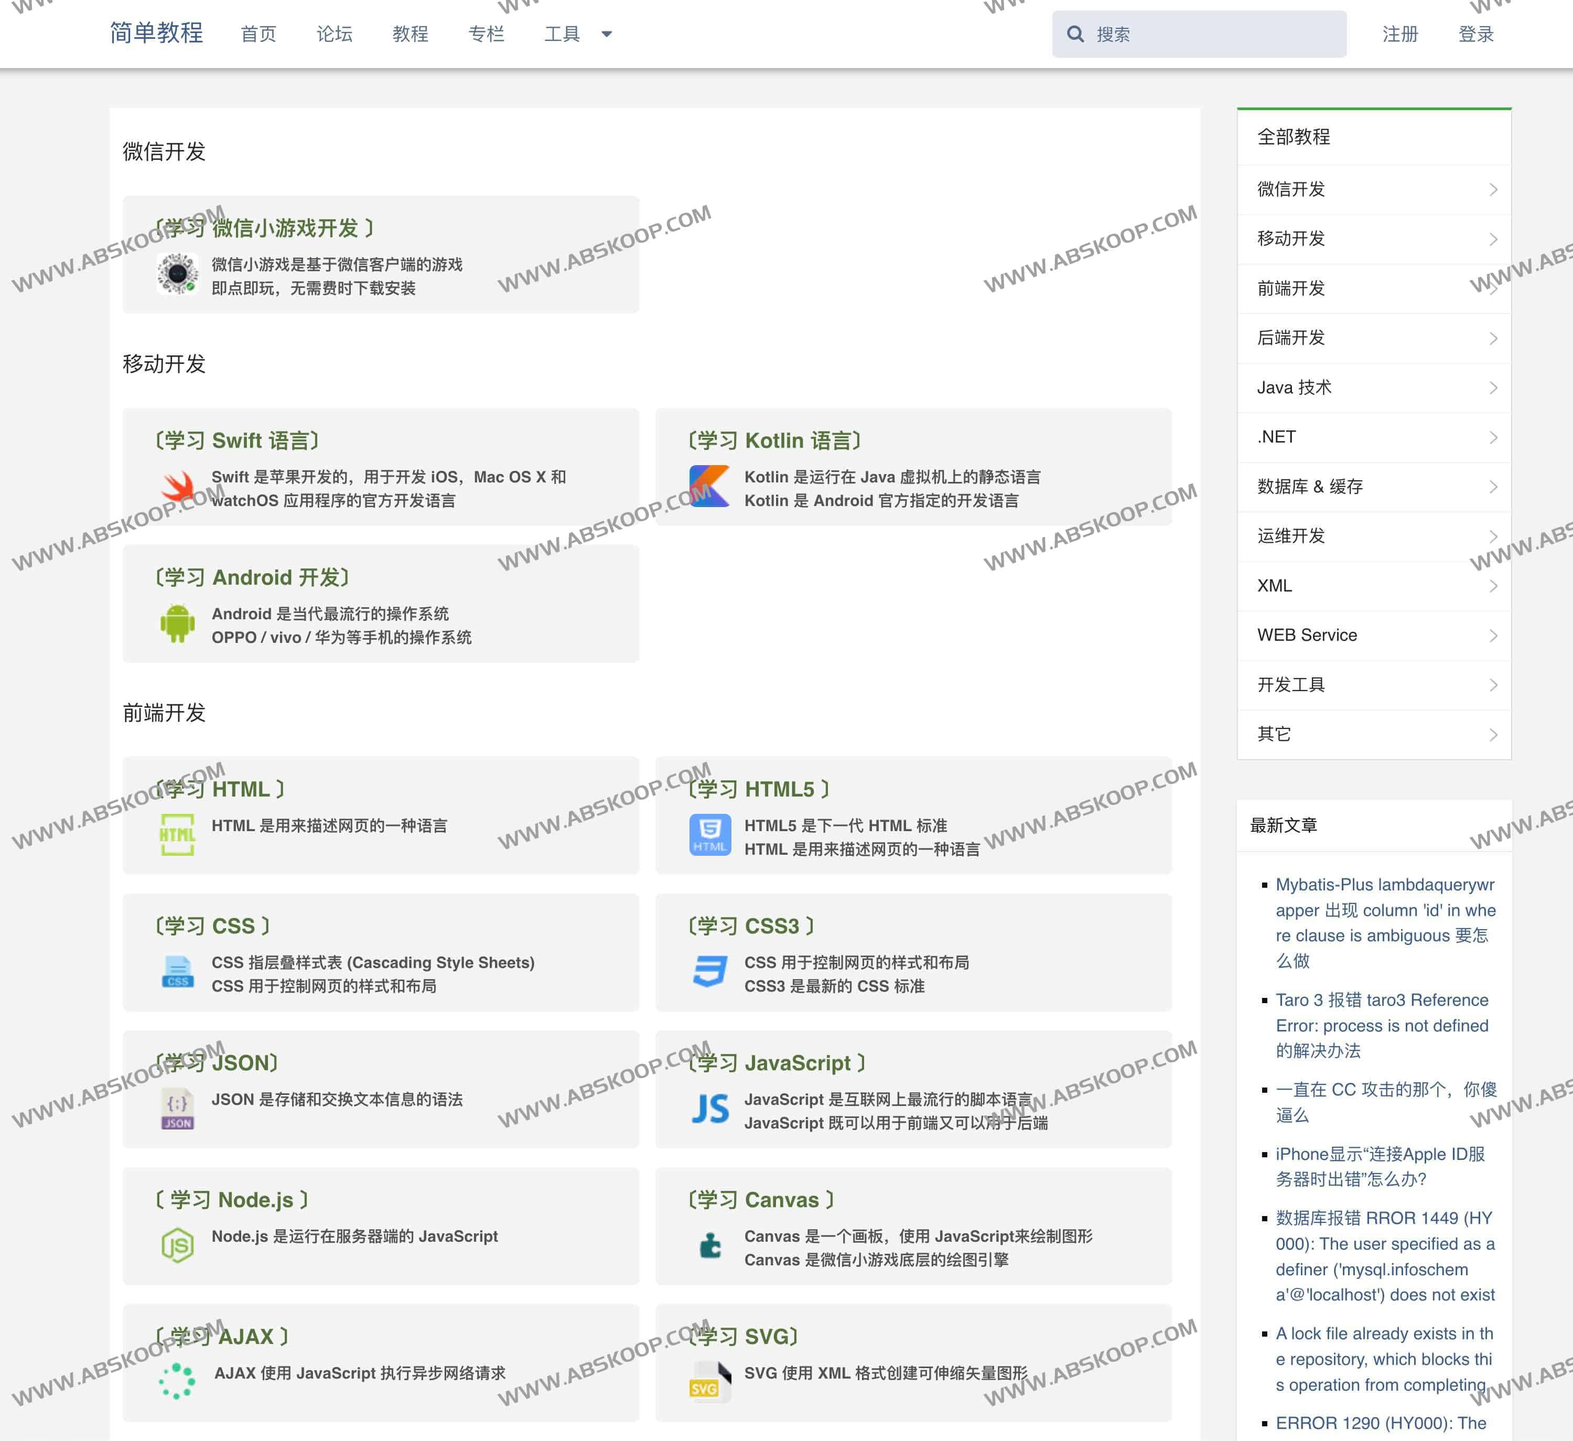1573x1441 pixels.
Task: Click the Node.js hexagon logo
Action: (177, 1246)
